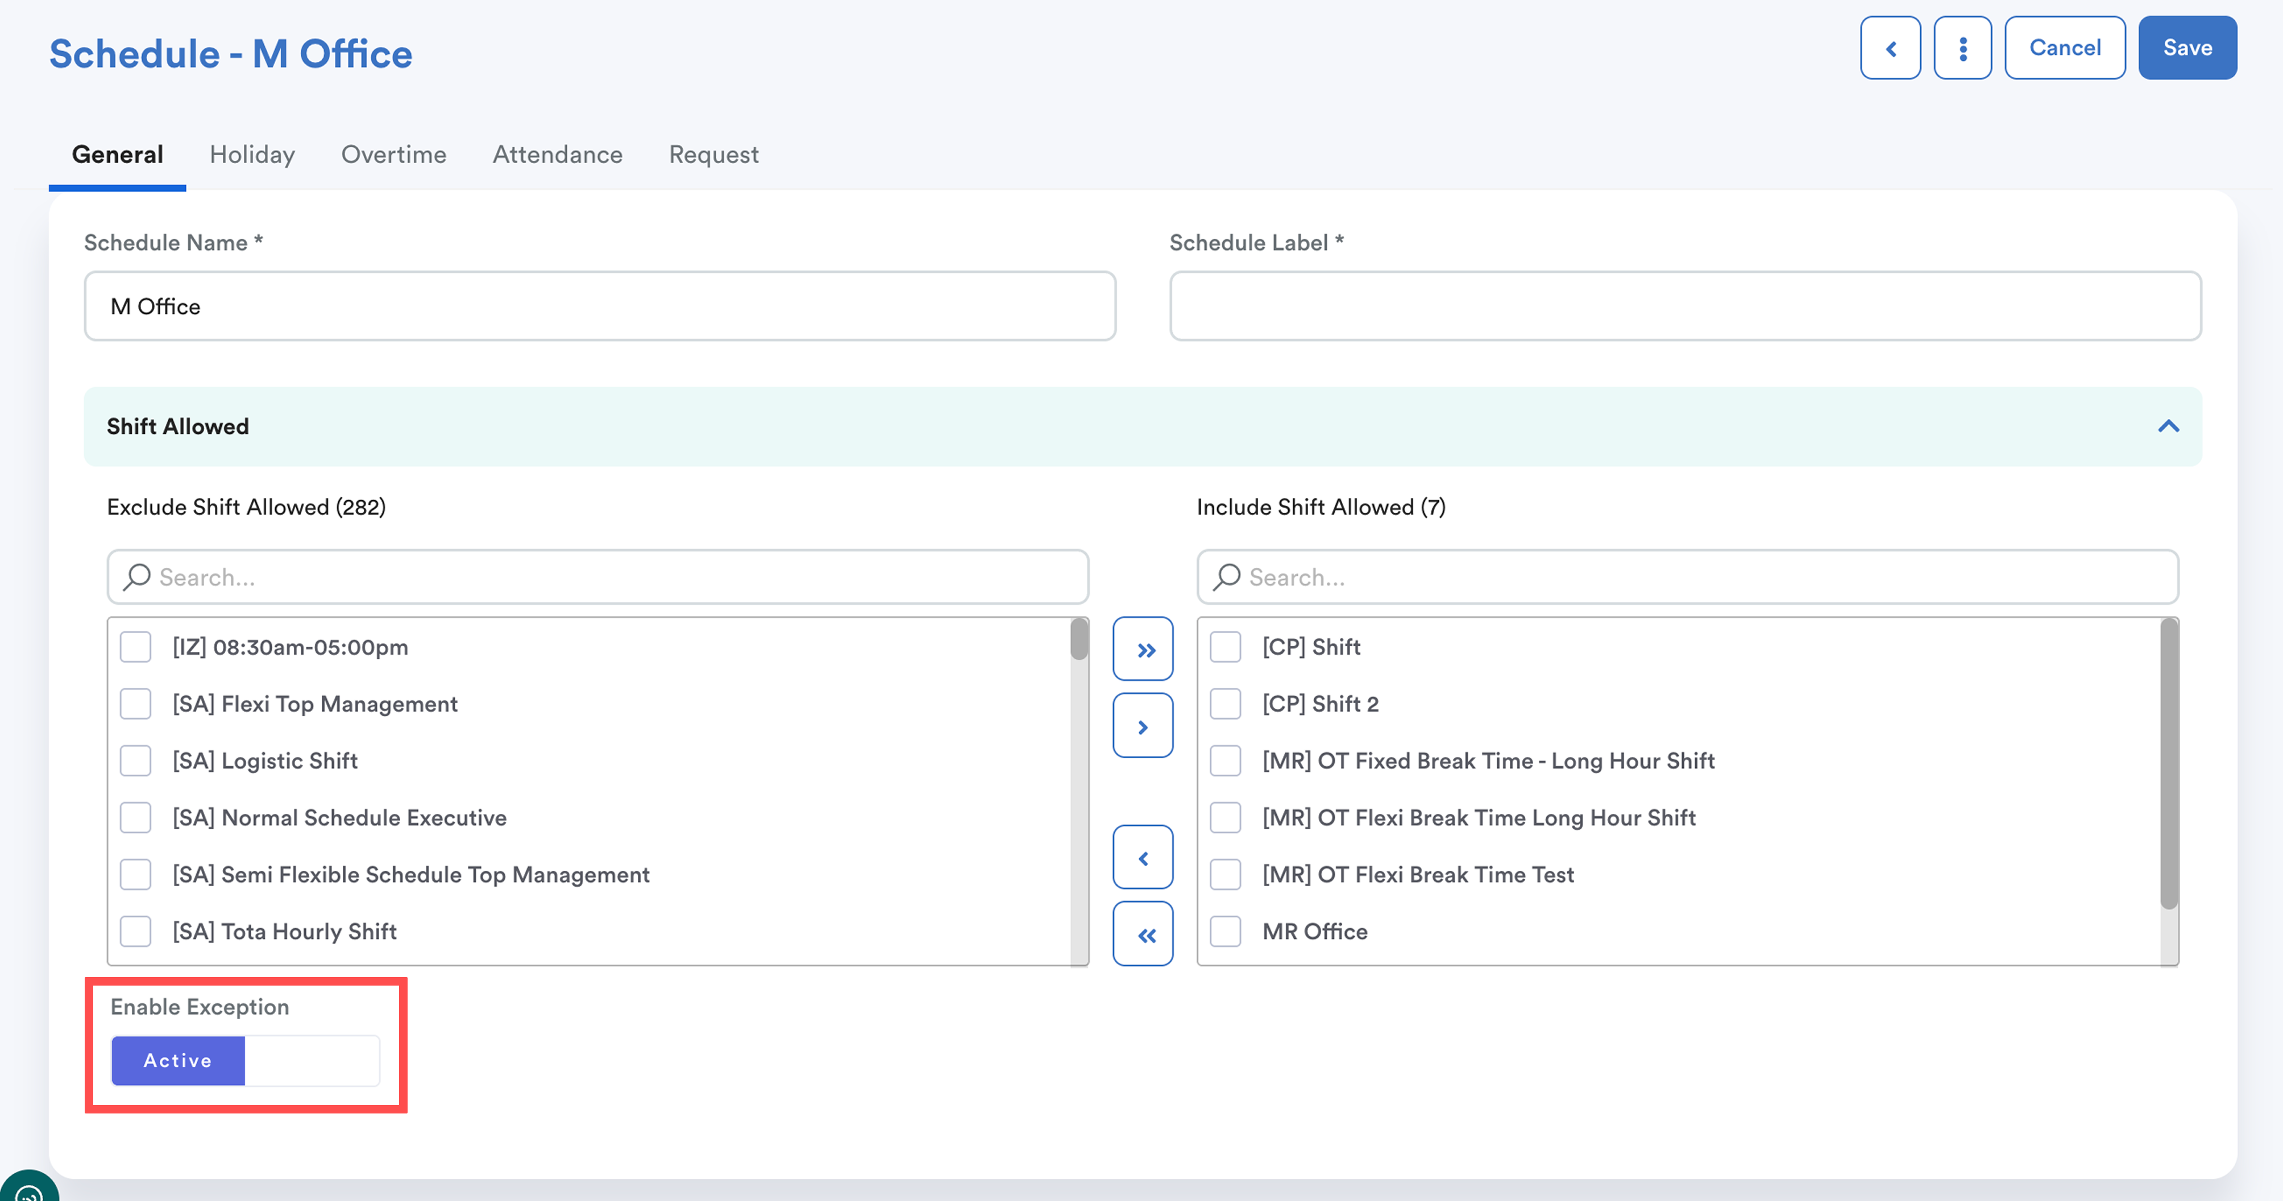Move selected shift back to Exclude list
The width and height of the screenshot is (2283, 1201).
tap(1143, 857)
